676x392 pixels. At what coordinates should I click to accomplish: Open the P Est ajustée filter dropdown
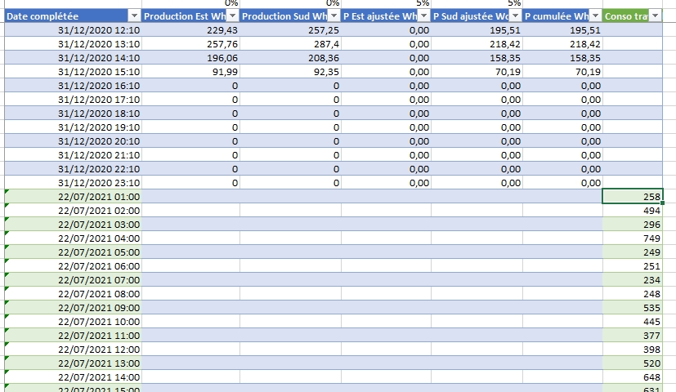point(423,16)
